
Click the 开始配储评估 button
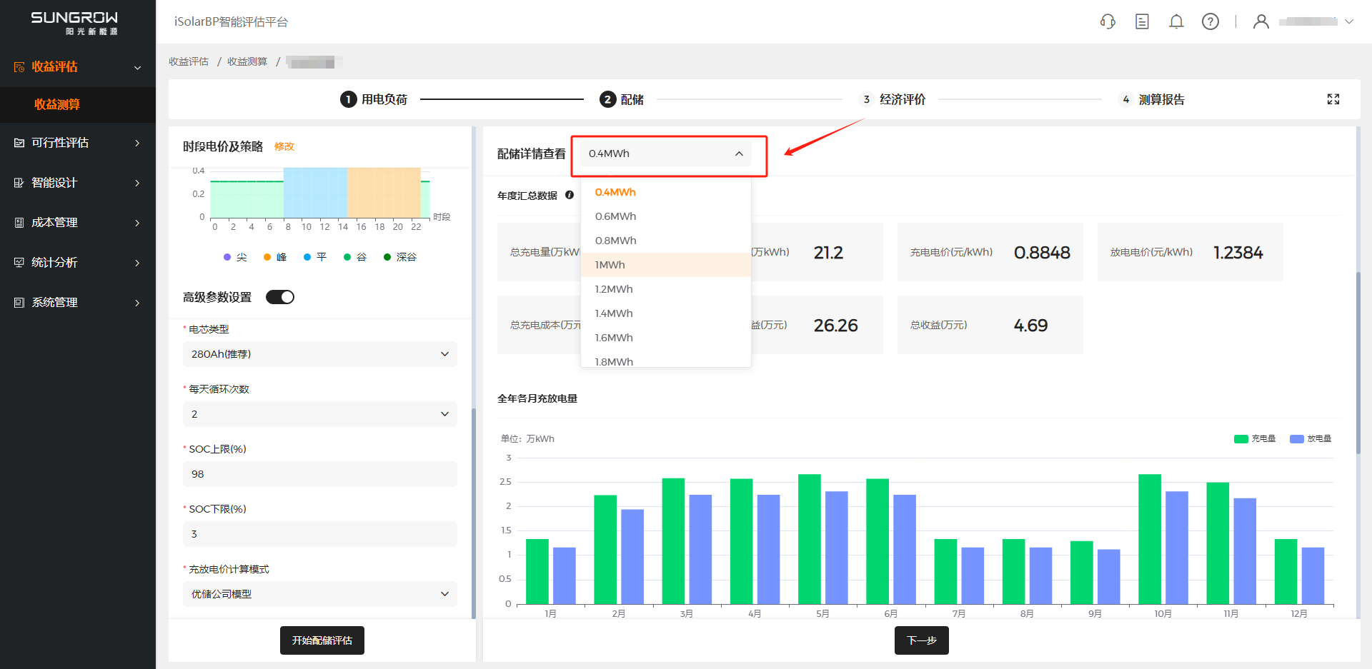tap(322, 640)
